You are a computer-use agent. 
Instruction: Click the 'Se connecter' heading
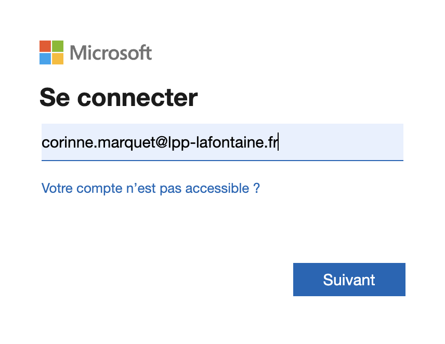tap(119, 98)
